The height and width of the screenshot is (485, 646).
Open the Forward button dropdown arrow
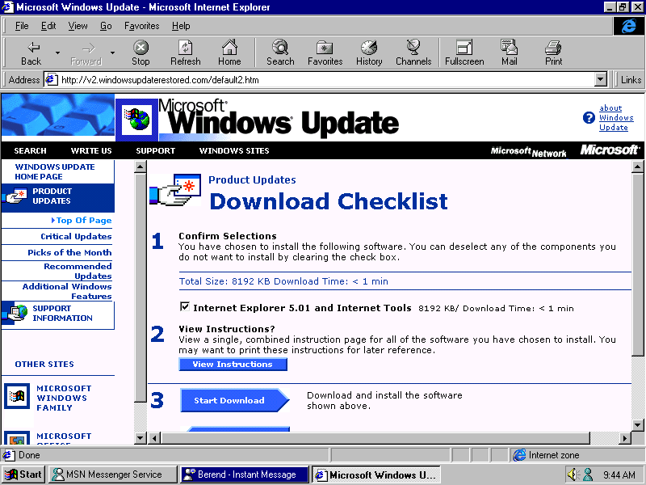click(112, 53)
